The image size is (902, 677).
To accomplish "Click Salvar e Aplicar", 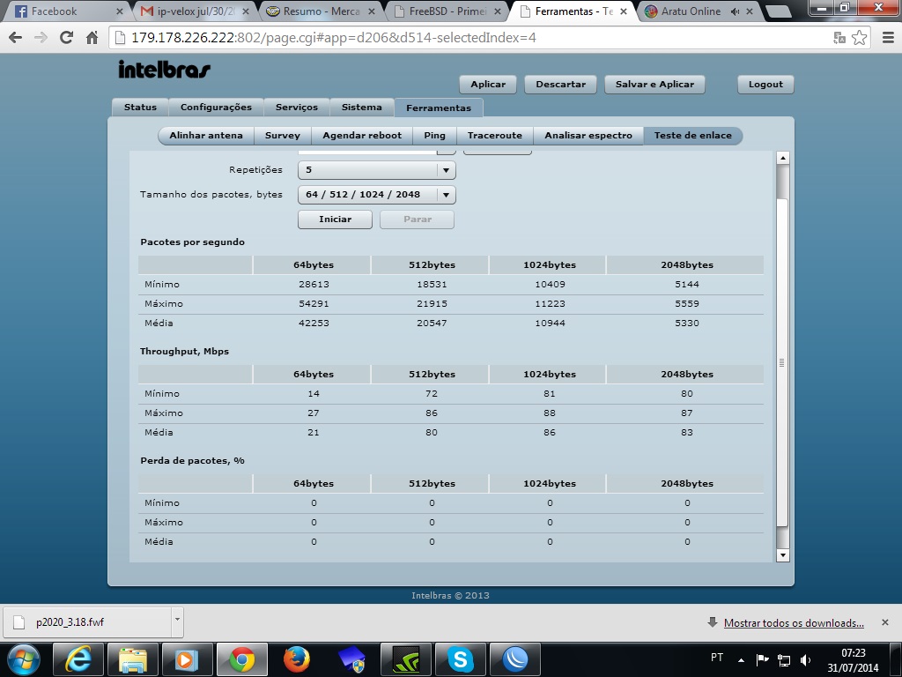I will click(654, 84).
